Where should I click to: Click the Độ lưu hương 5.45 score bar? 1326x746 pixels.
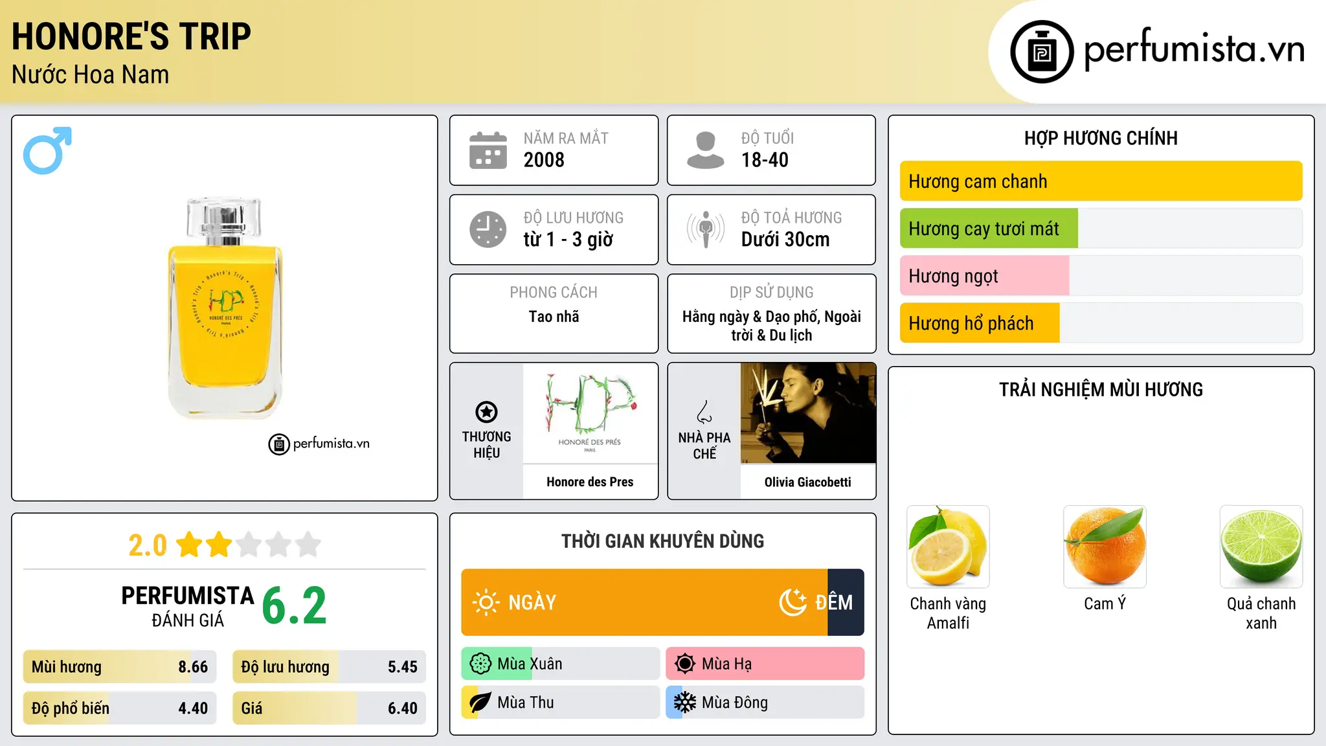click(x=329, y=667)
